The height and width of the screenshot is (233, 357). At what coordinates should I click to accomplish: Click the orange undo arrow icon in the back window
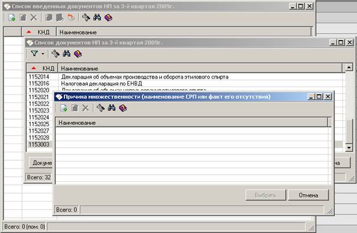71,17
